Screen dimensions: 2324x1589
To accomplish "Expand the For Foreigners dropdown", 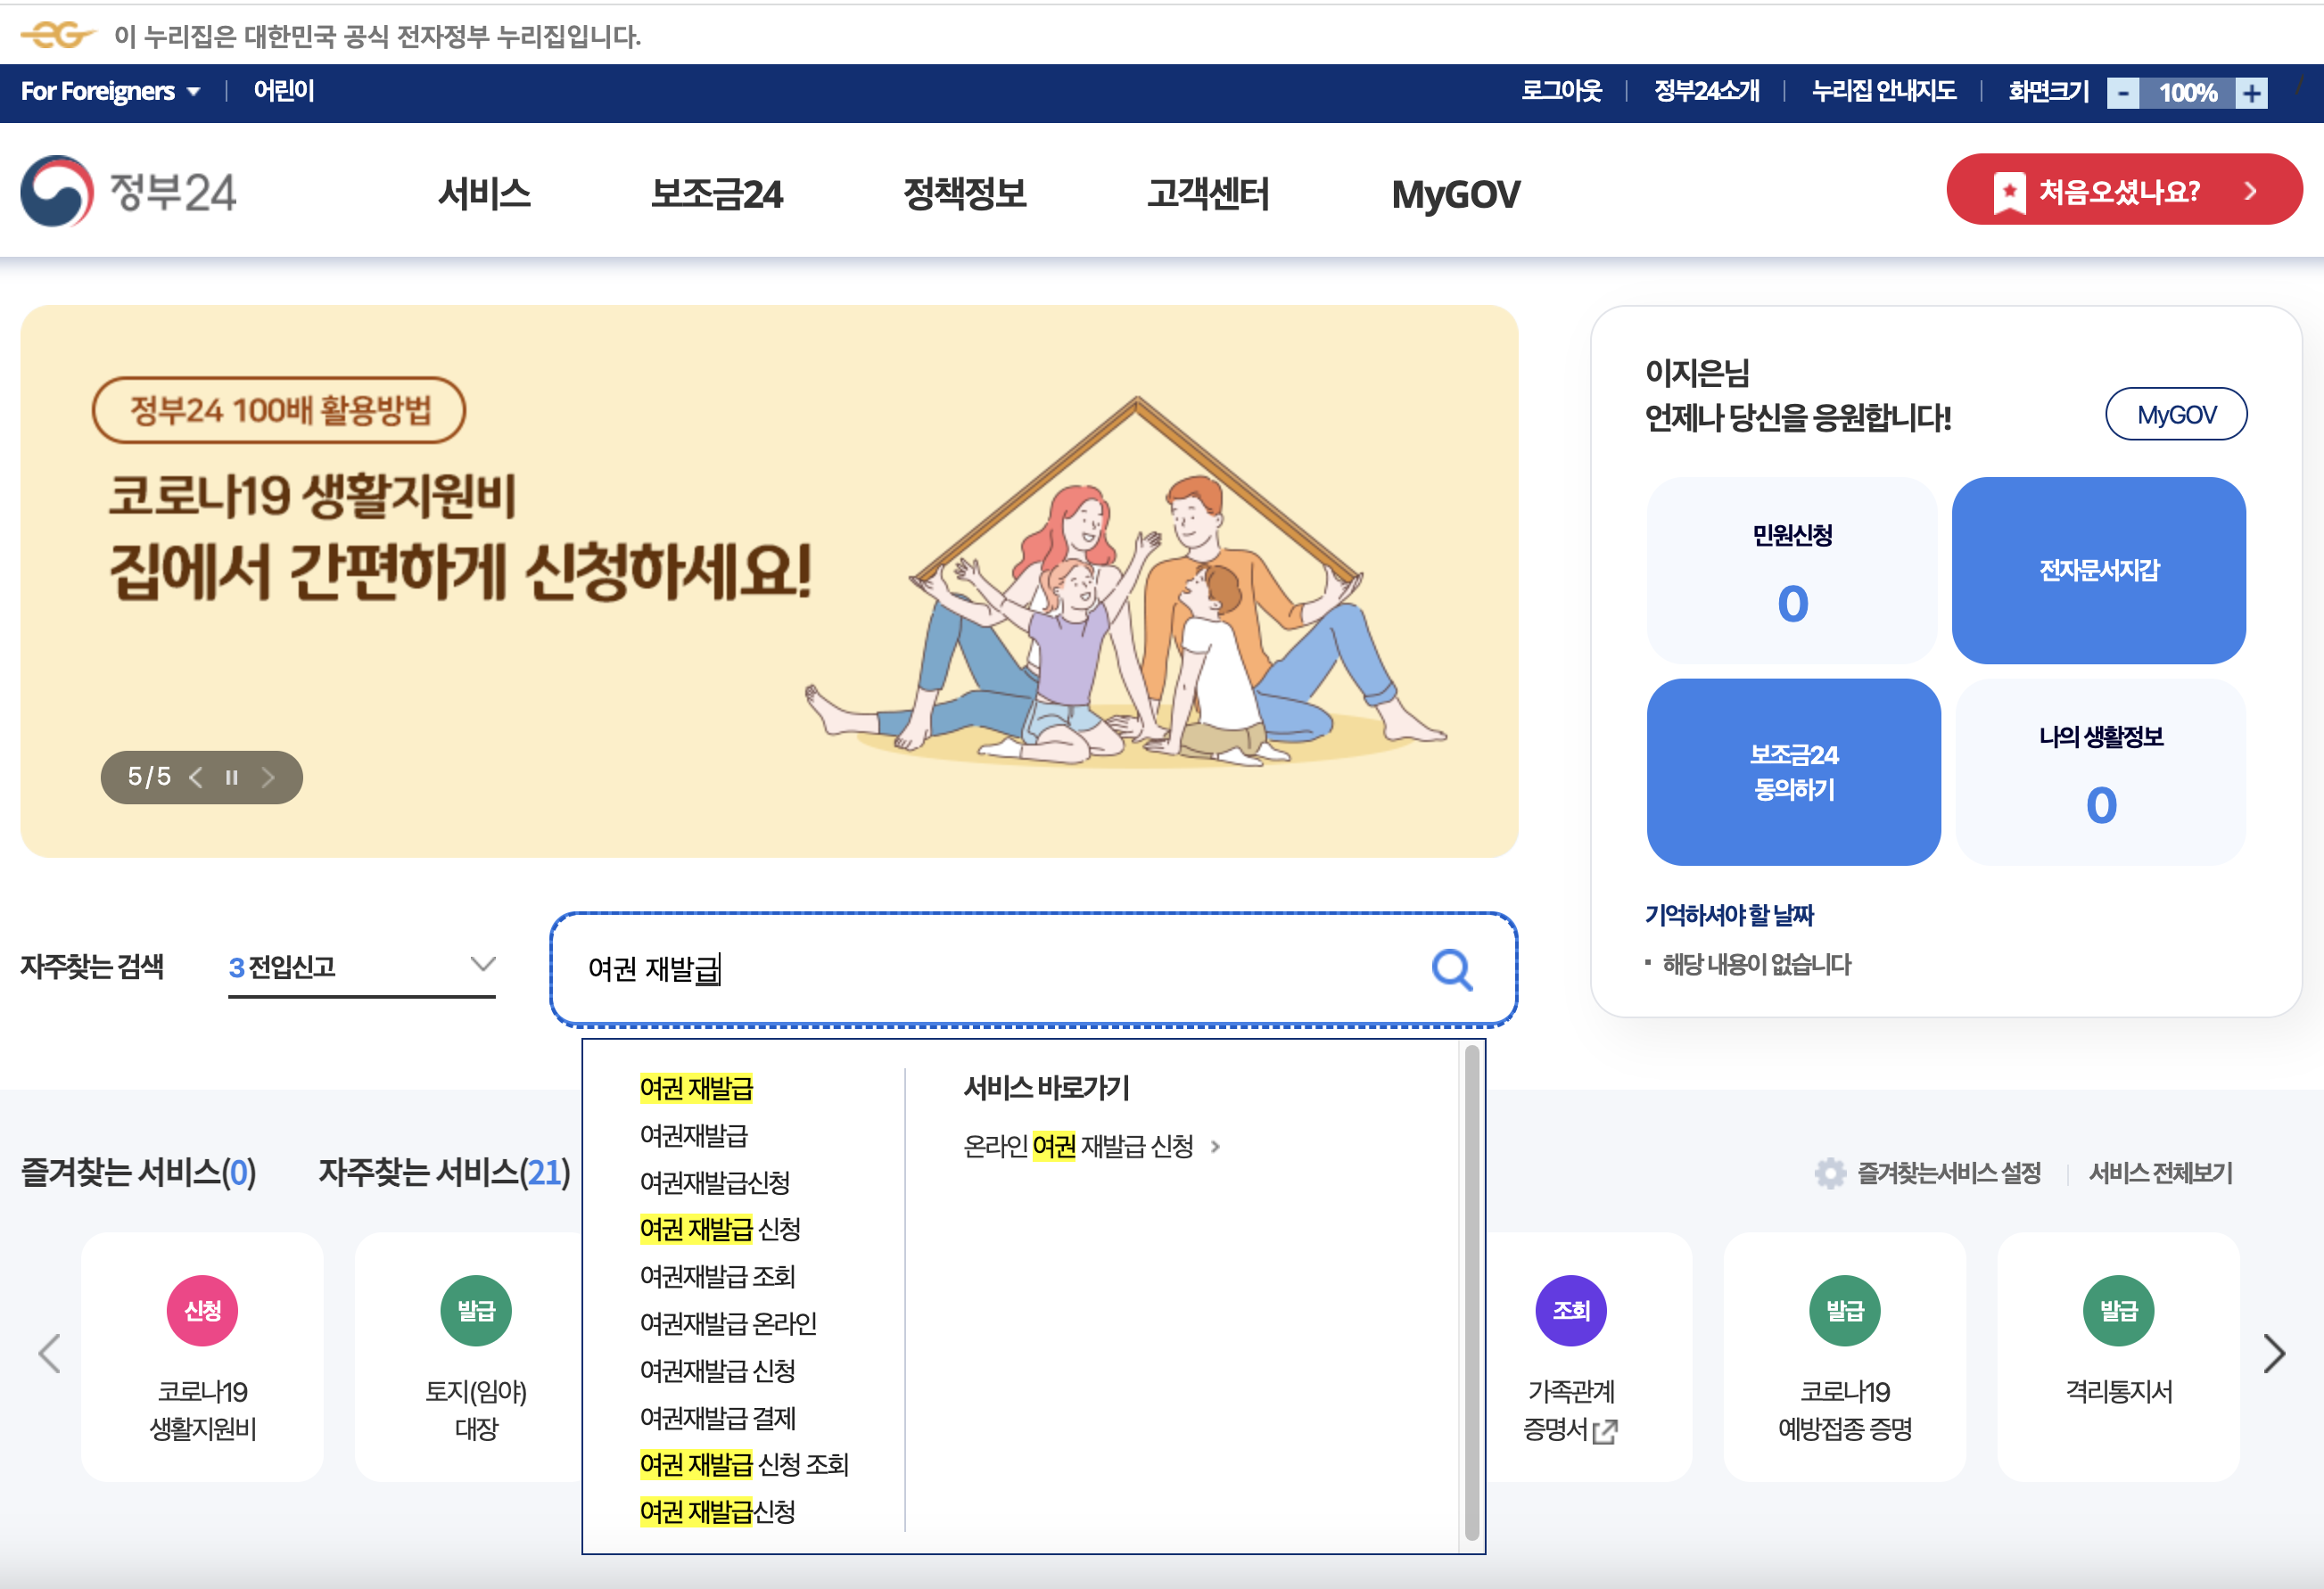I will (110, 91).
